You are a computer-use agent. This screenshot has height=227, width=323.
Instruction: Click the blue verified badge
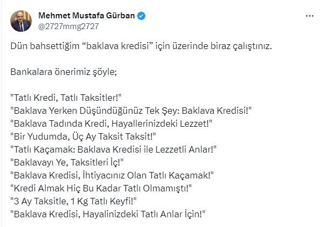(x=141, y=16)
